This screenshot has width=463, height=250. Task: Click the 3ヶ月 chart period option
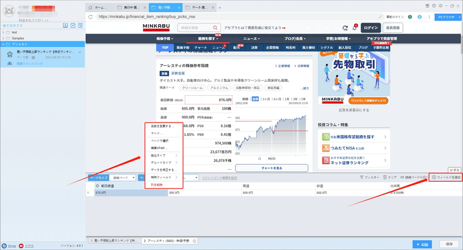[266, 99]
